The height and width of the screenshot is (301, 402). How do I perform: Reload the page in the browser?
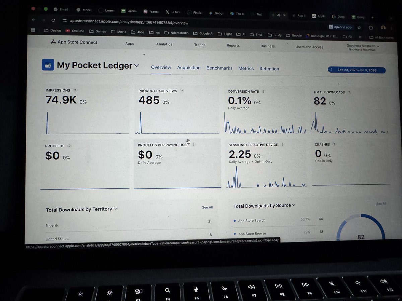(x=53, y=20)
